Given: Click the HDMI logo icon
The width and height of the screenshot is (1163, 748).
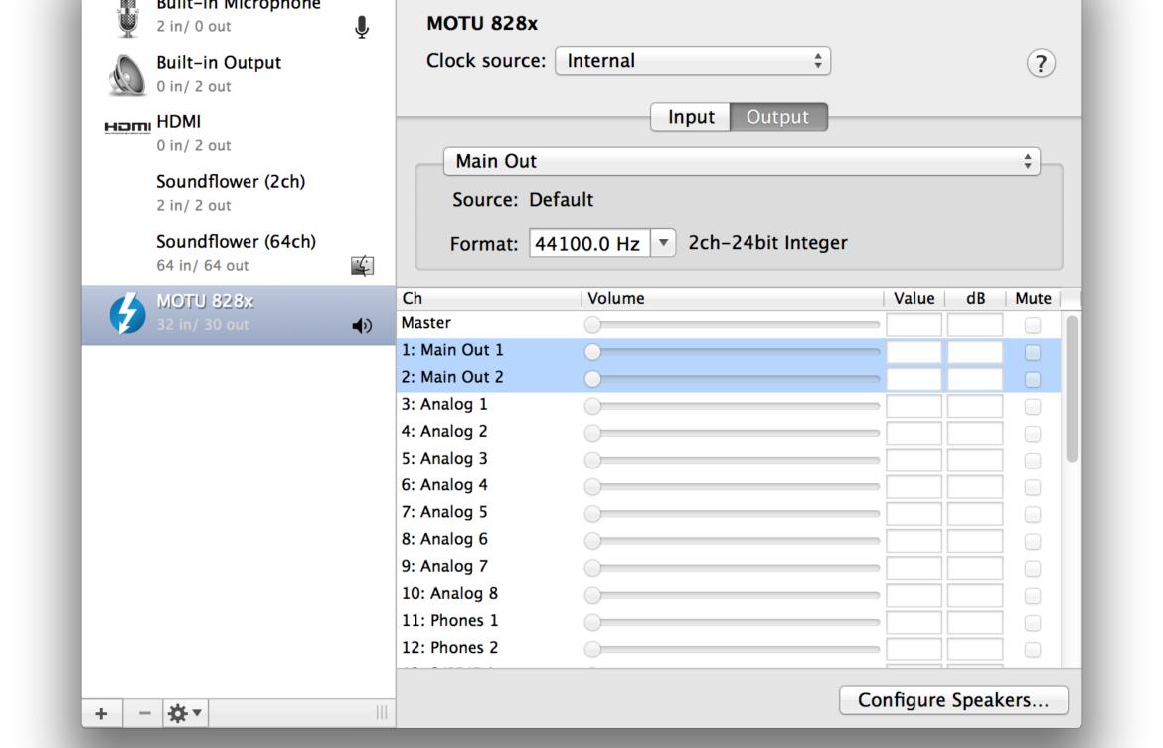Looking at the screenshot, I should pyautogui.click(x=127, y=128).
